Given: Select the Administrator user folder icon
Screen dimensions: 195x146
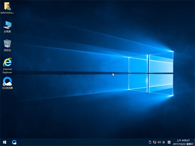Looking at the screenshot, I should tap(7, 6).
